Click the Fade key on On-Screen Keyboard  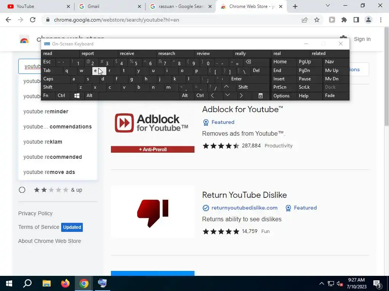336,95
